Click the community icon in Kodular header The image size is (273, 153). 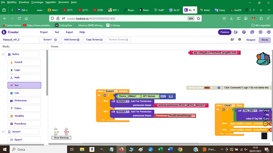pos(244,32)
